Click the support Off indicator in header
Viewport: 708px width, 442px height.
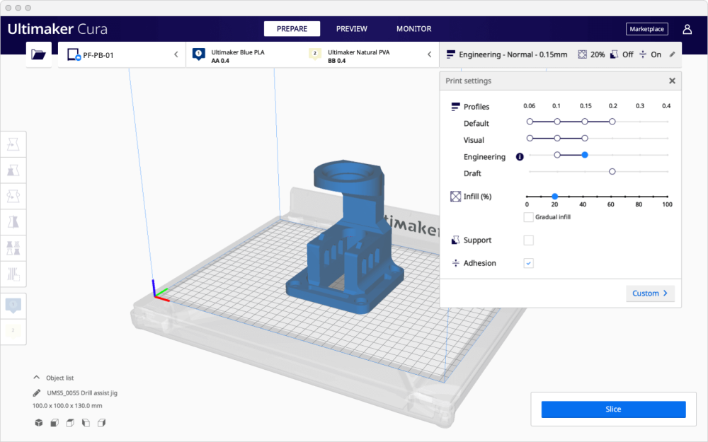[x=622, y=54]
